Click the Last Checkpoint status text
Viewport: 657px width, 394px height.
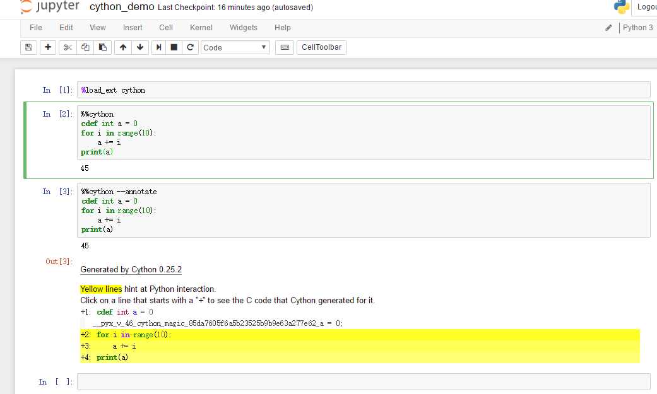pos(235,8)
